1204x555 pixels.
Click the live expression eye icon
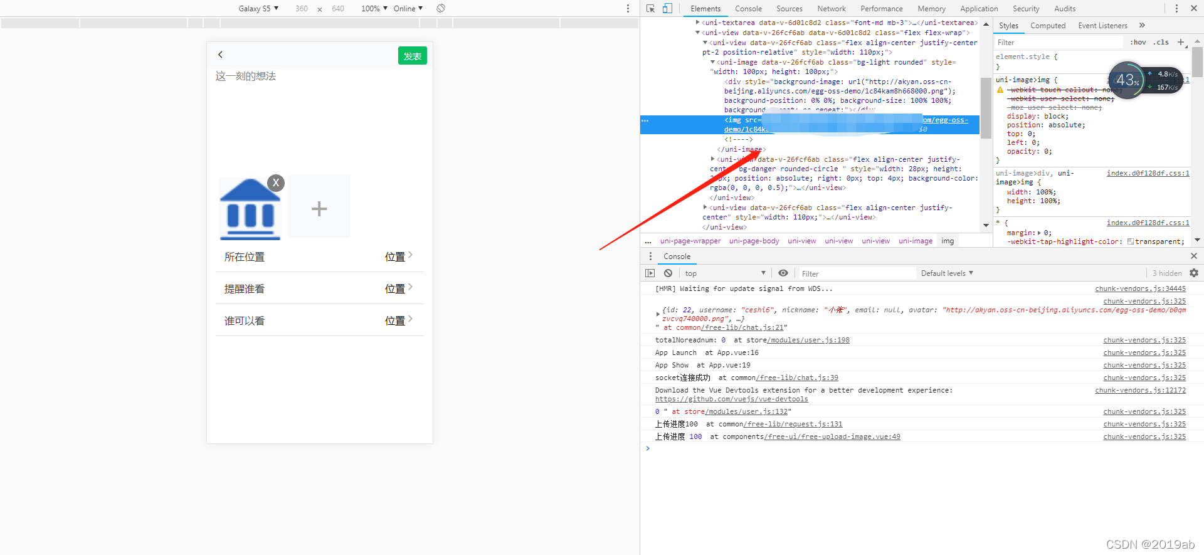(x=783, y=273)
